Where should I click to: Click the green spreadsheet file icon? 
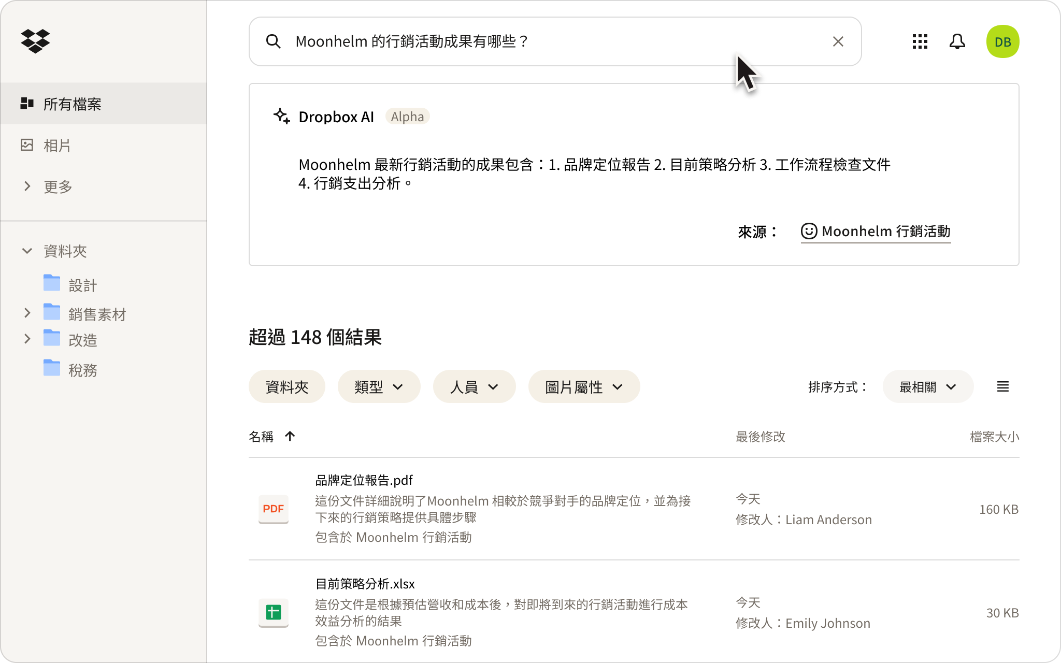pyautogui.click(x=274, y=613)
